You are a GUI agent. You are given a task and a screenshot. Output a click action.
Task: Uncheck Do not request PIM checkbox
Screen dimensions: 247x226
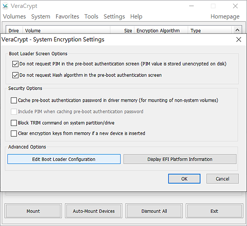(16, 64)
